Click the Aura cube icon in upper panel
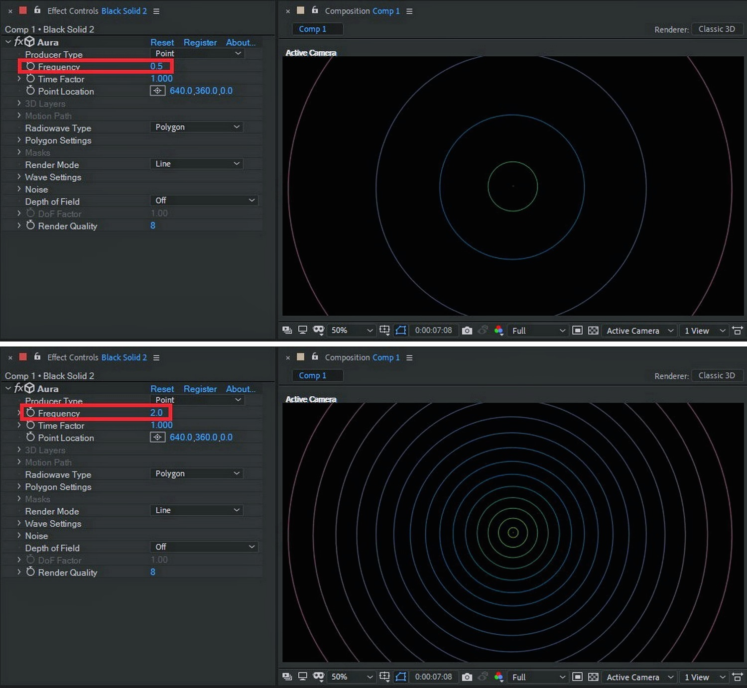 [29, 42]
